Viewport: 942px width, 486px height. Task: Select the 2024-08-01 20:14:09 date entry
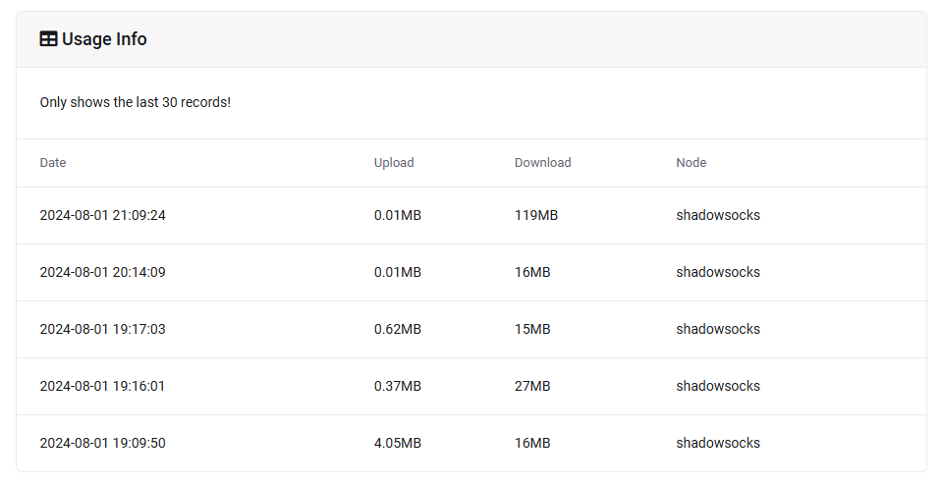102,272
